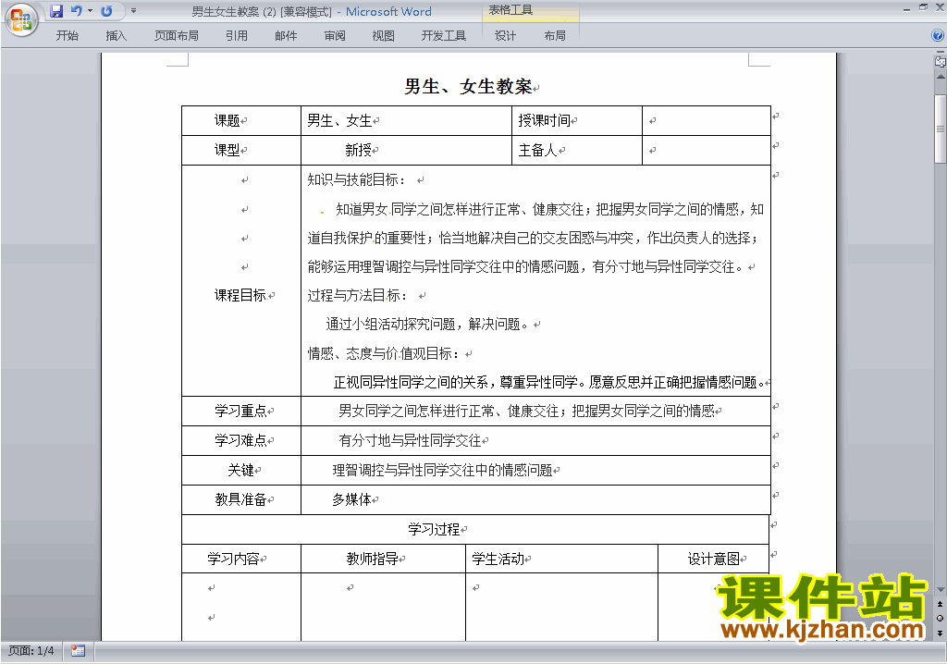Click the vertical scrollbar up arrow
The height and width of the screenshot is (664, 947).
click(x=940, y=78)
